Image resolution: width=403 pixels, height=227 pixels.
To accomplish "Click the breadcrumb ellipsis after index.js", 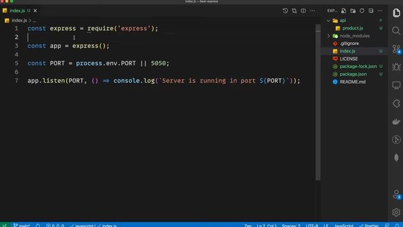I will pyautogui.click(x=35, y=20).
